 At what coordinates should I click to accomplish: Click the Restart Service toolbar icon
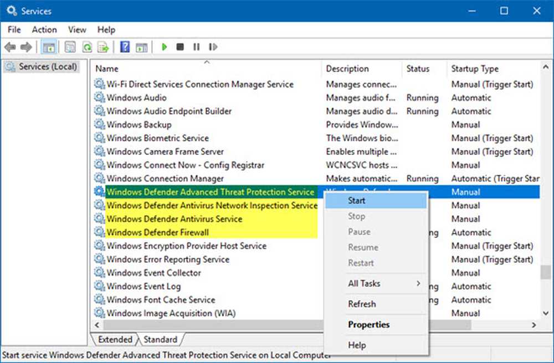tap(213, 47)
